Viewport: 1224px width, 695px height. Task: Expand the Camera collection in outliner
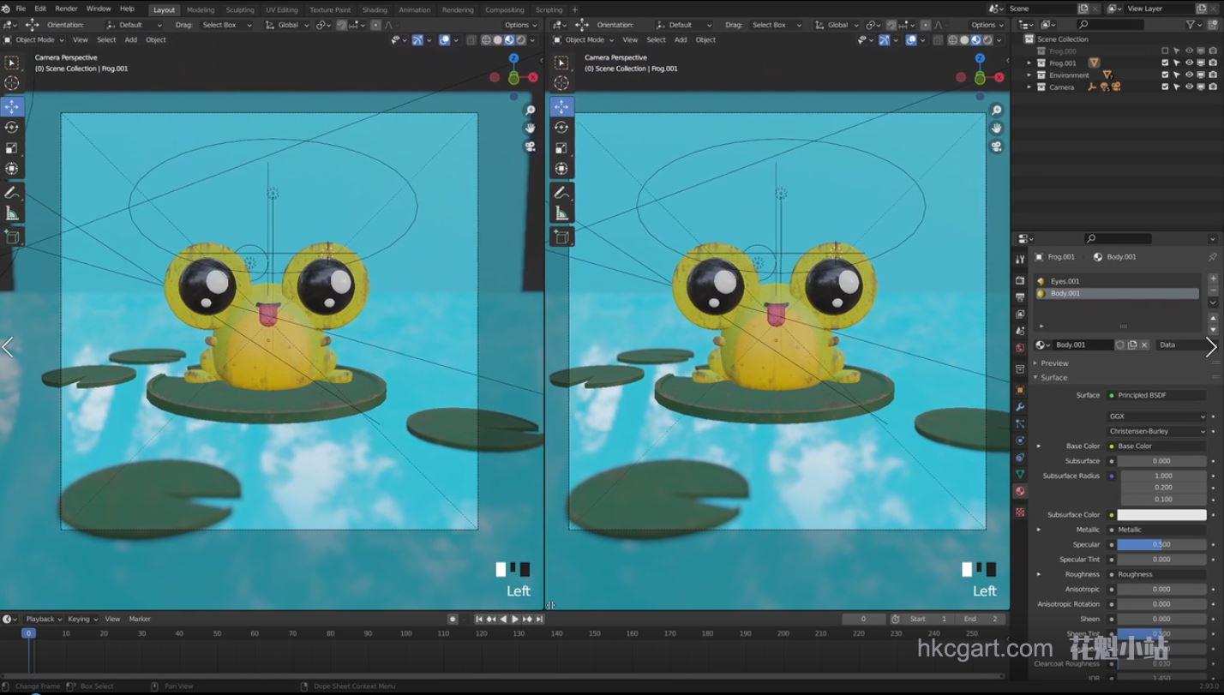(1029, 87)
